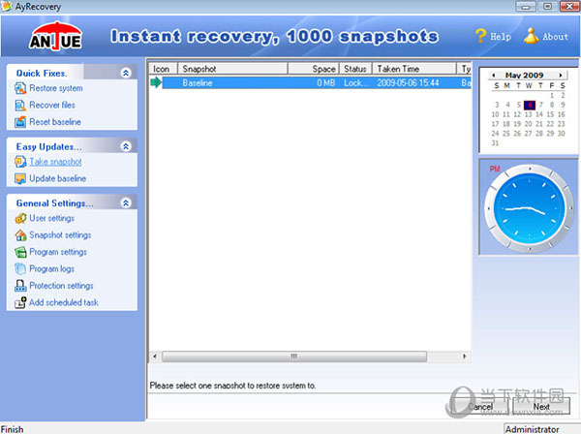Click the scrollbar right arrow
This screenshot has width=581, height=434.
pyautogui.click(x=465, y=356)
